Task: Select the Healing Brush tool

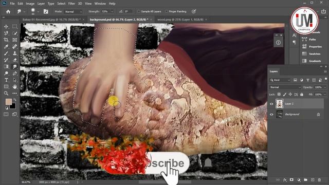Action: (x=15, y=47)
